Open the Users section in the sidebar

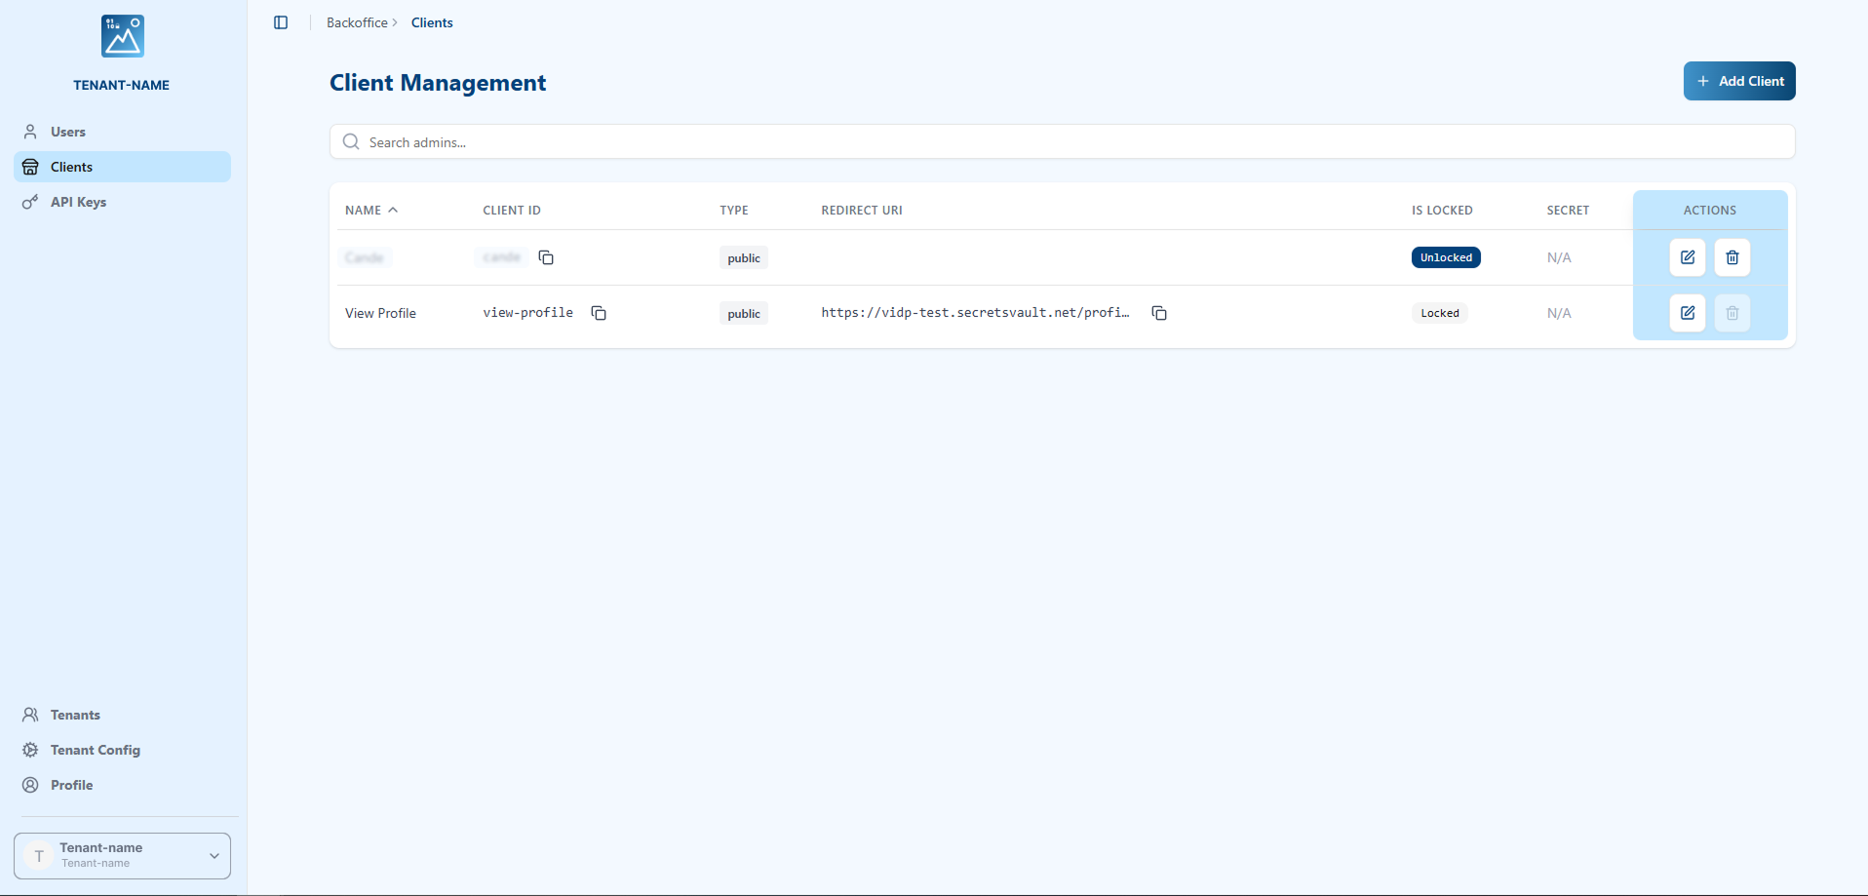tap(67, 132)
